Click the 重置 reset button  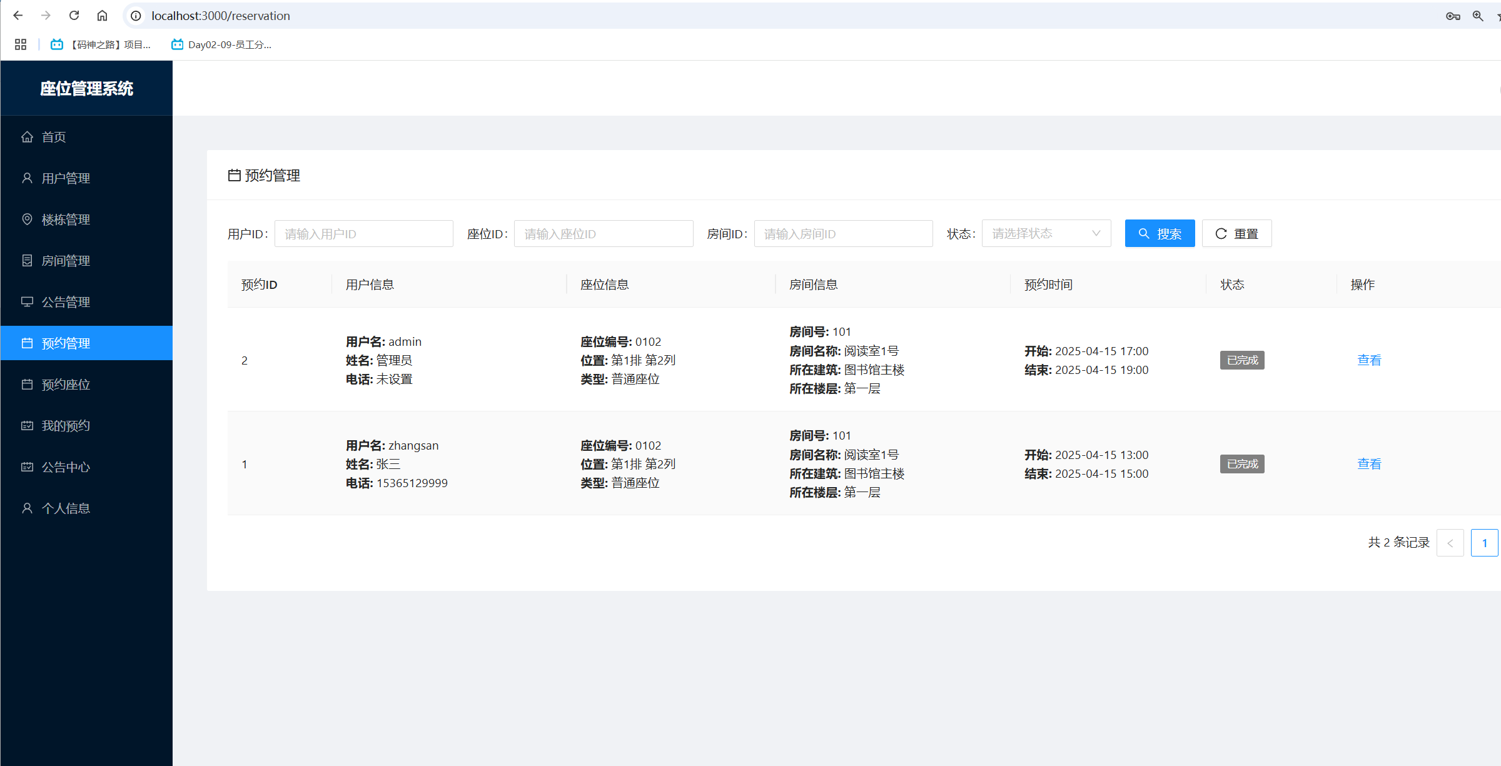coord(1236,233)
